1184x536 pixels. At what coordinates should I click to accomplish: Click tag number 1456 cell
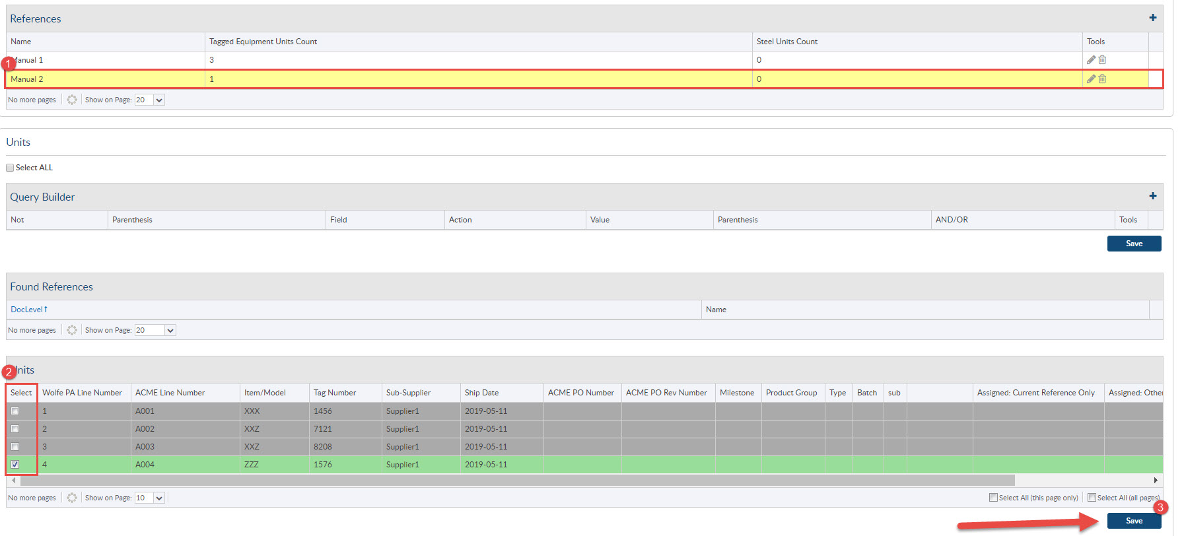click(x=345, y=411)
